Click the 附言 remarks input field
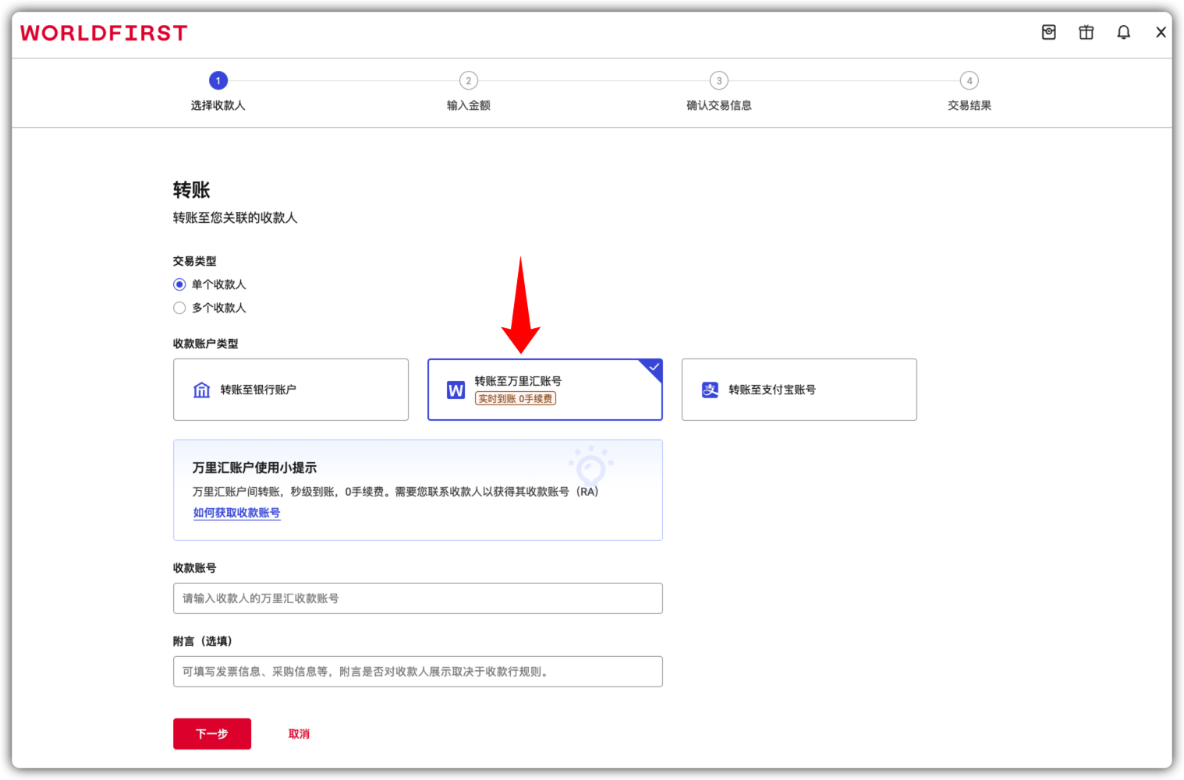The width and height of the screenshot is (1184, 780). tap(417, 671)
